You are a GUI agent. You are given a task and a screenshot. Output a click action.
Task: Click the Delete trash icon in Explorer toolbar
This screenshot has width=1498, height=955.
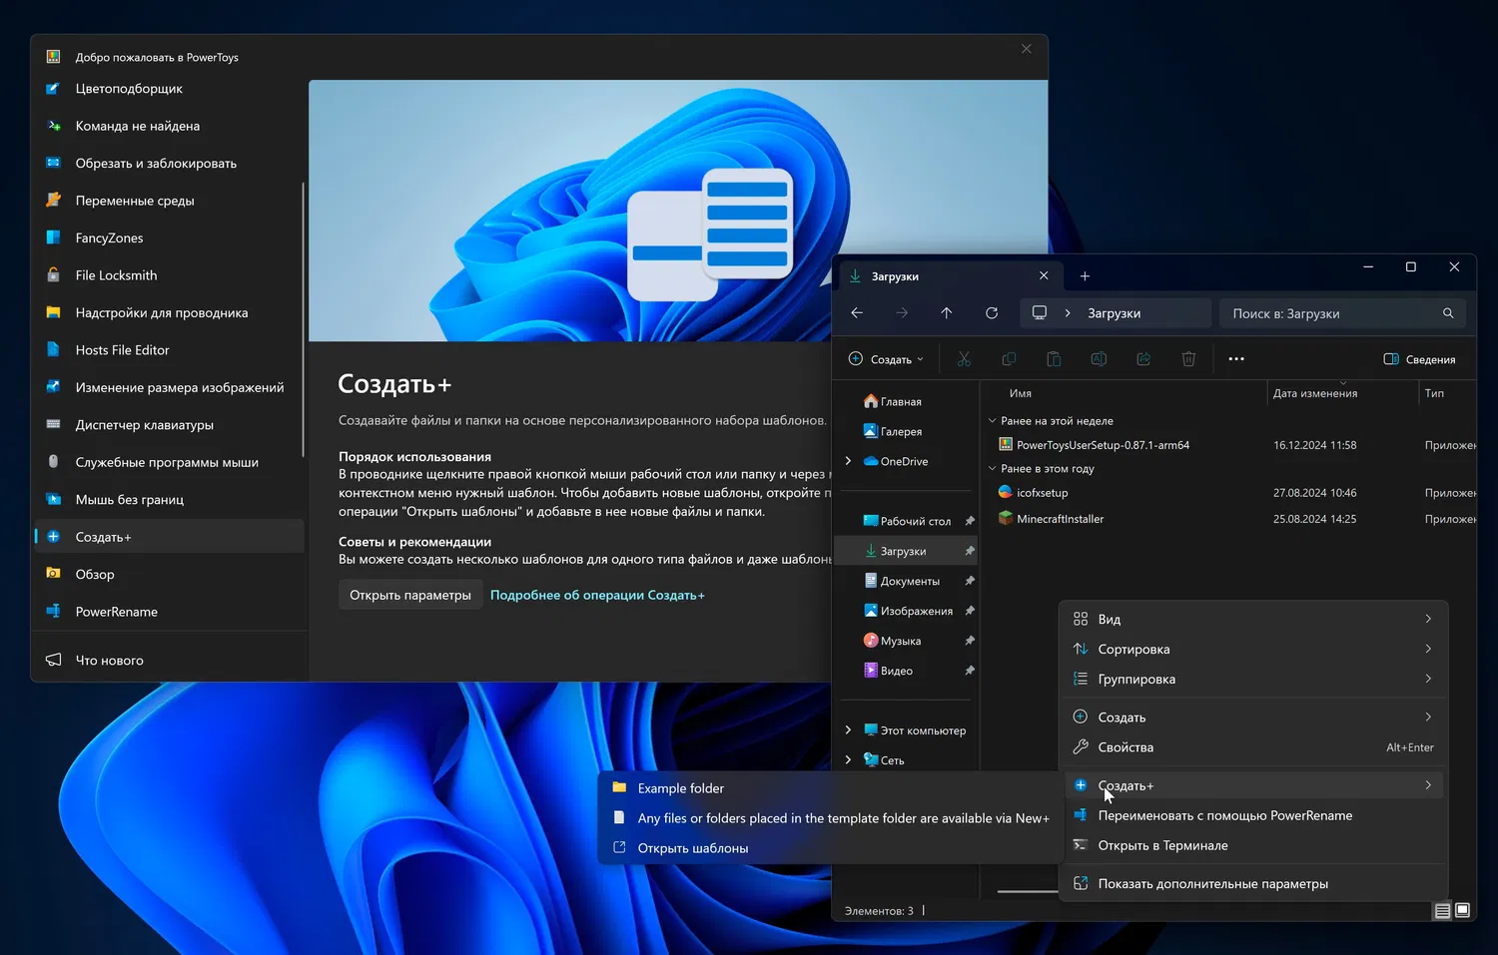[1188, 359]
